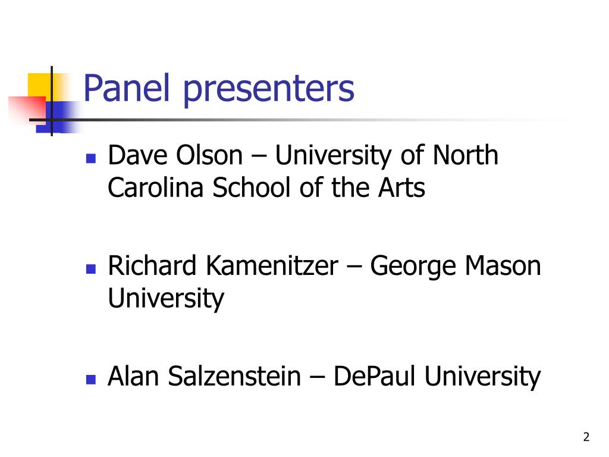This screenshot has height=457, width=609.
Task: Click "Carolina School of the Arts" line
Action: click(266, 187)
